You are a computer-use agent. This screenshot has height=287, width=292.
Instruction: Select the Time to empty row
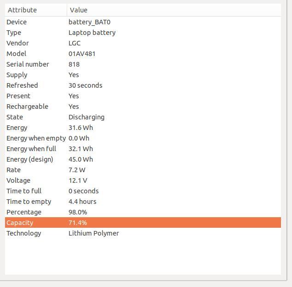pos(143,202)
